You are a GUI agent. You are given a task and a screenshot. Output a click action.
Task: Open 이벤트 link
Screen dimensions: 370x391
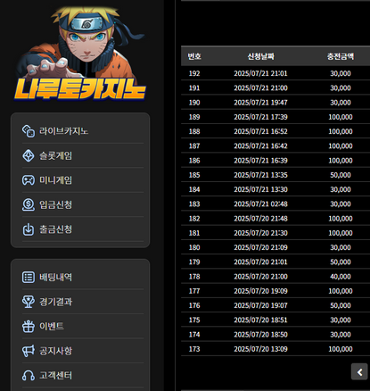click(52, 326)
